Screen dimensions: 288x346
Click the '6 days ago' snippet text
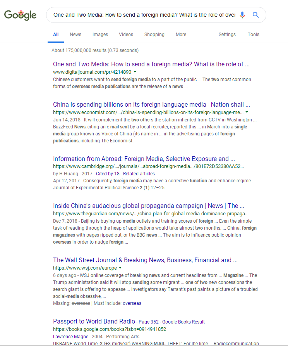click(65, 275)
